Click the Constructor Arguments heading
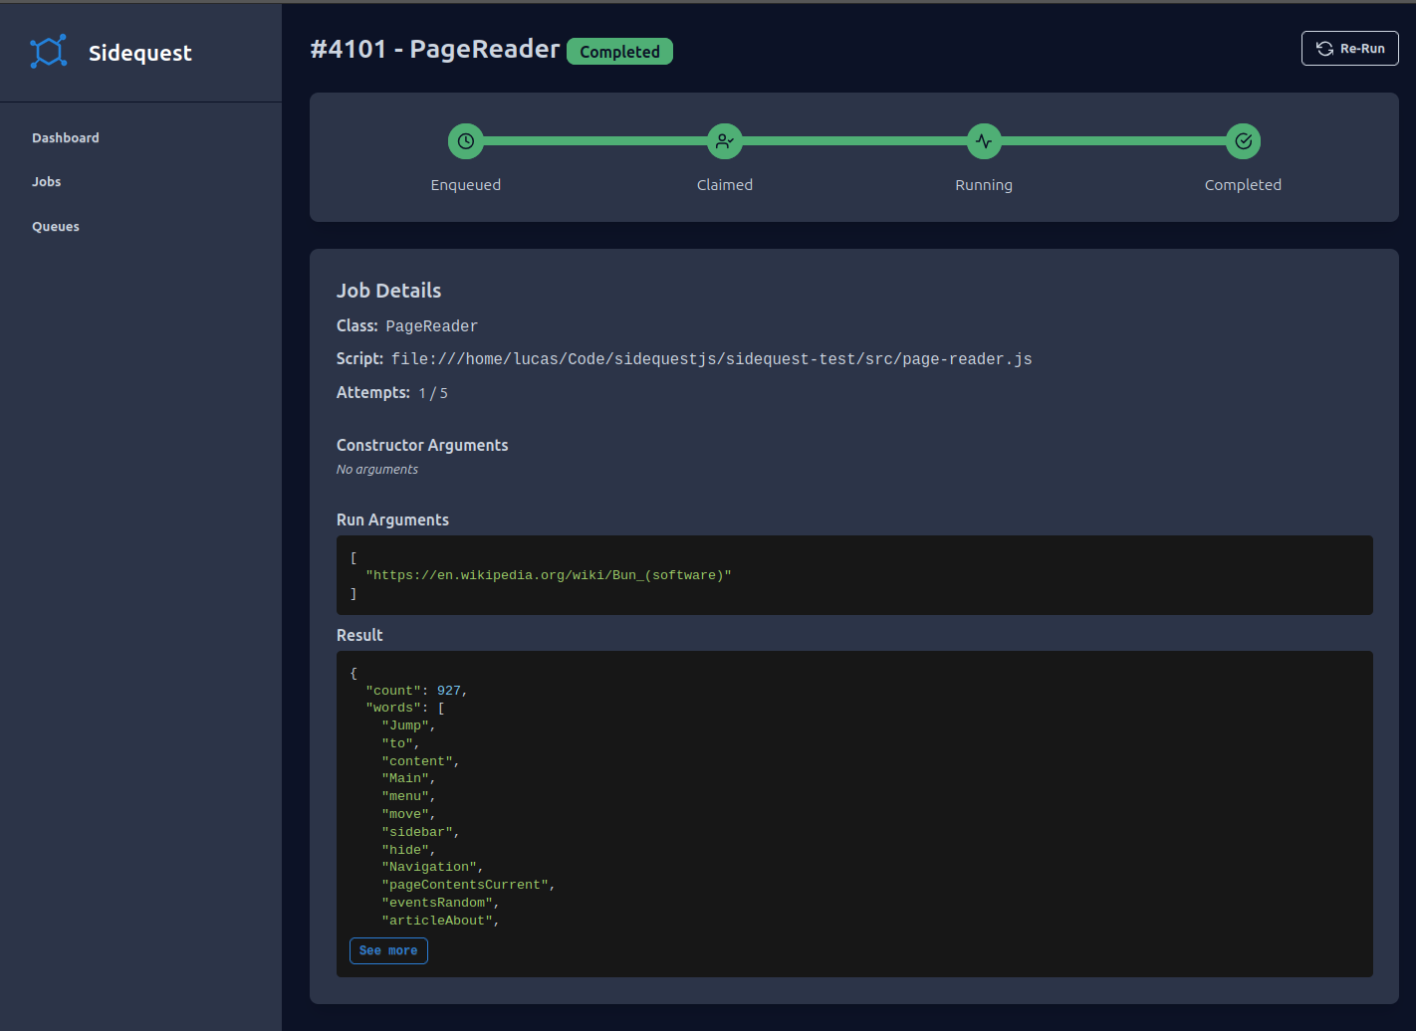The image size is (1416, 1031). (x=422, y=445)
